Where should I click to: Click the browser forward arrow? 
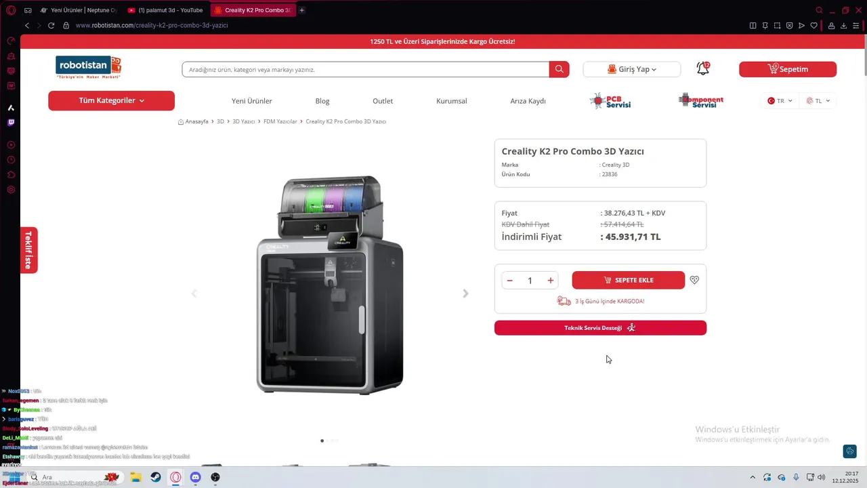pyautogui.click(x=39, y=25)
